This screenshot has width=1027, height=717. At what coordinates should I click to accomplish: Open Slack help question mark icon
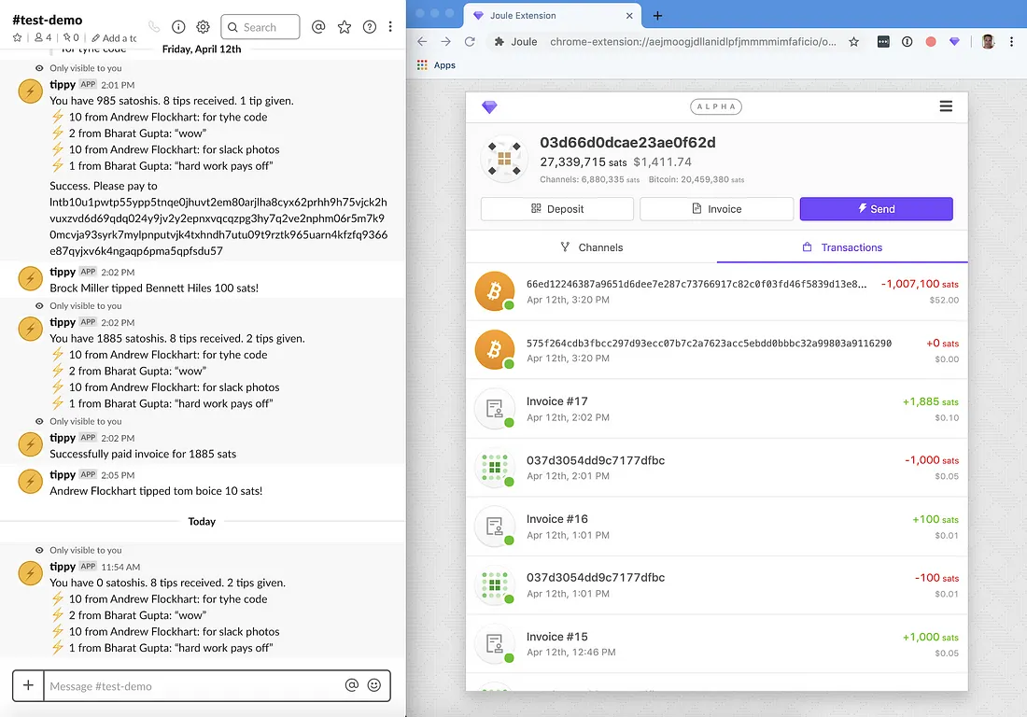[370, 27]
